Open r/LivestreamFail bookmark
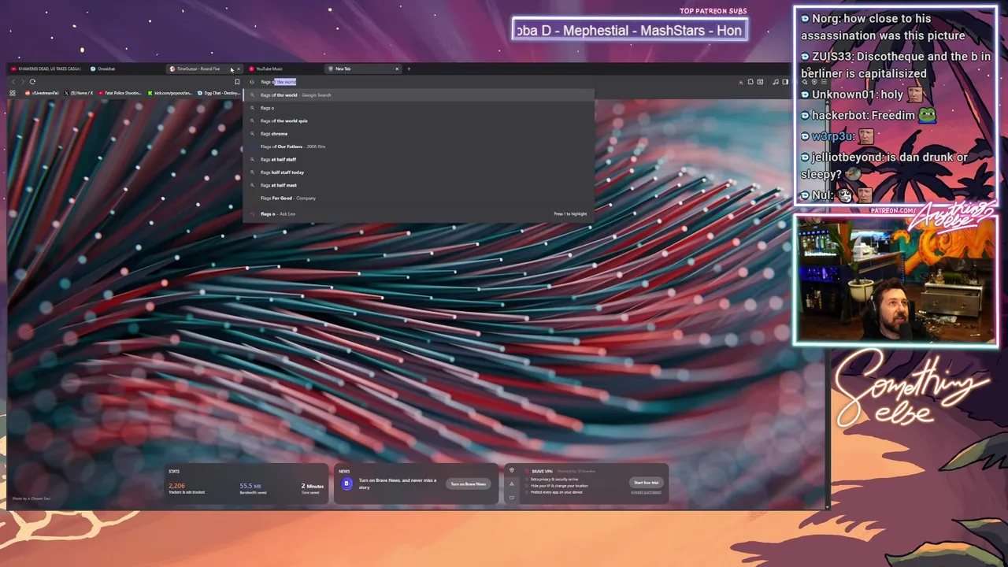Viewport: 1008px width, 567px height. point(43,93)
